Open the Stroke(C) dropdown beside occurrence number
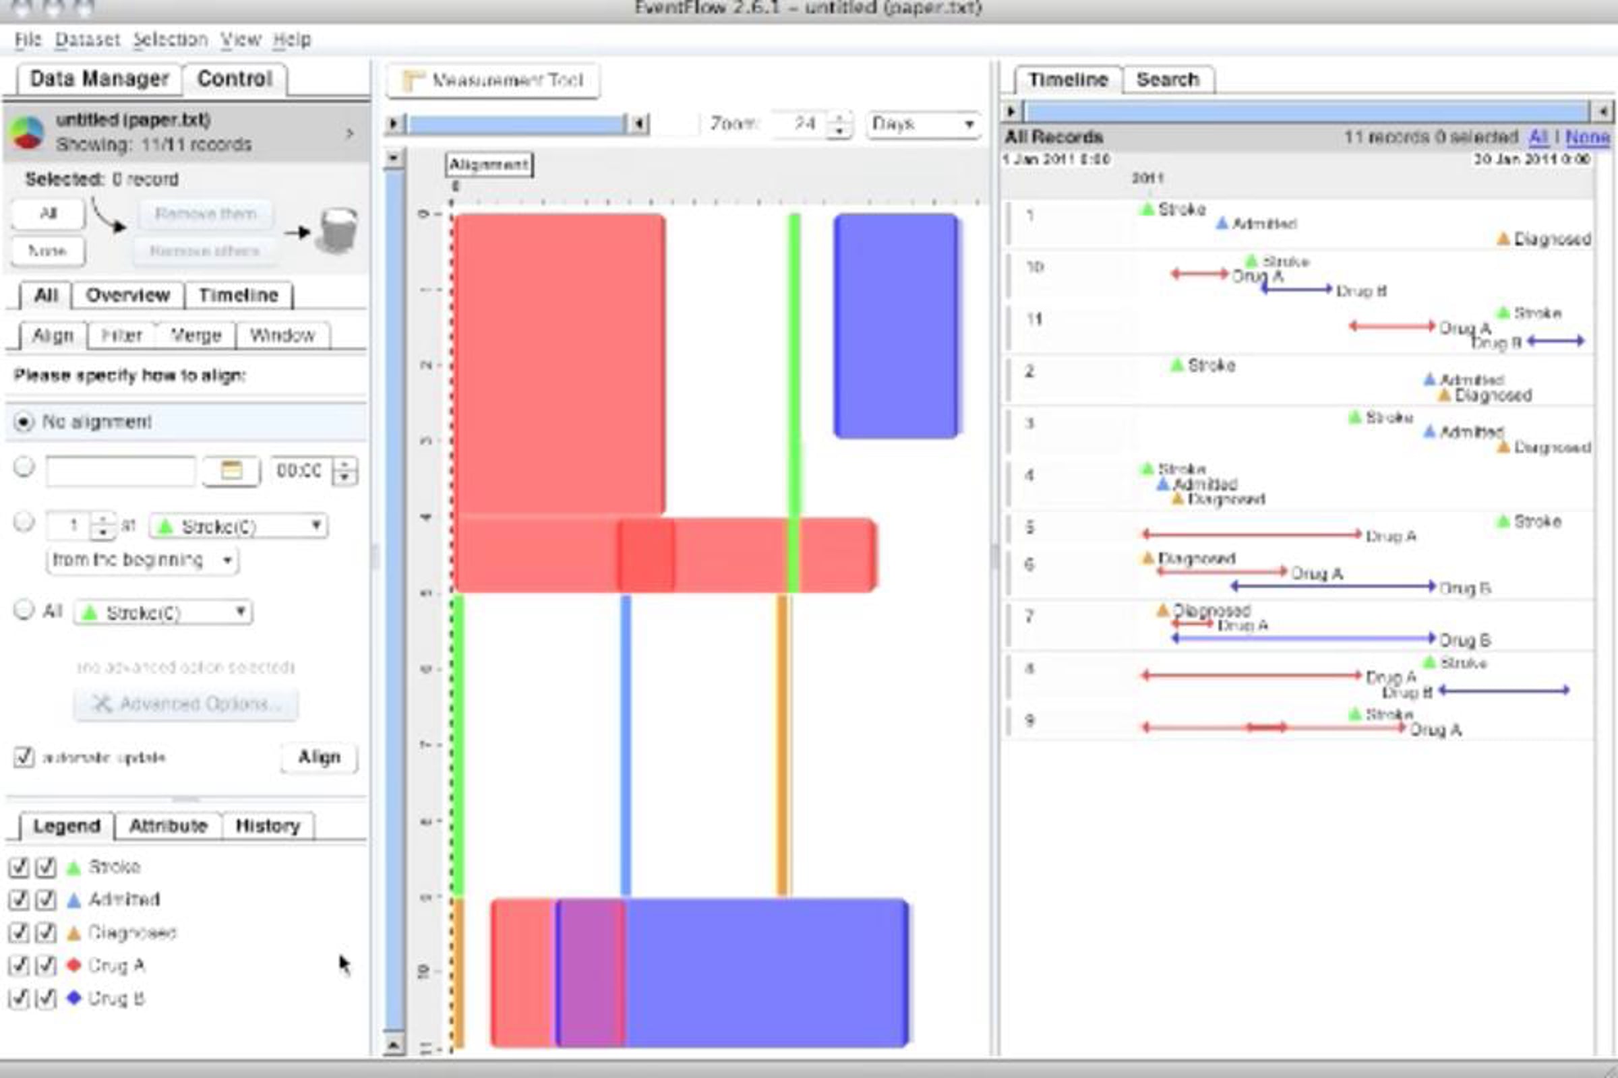 coord(238,527)
